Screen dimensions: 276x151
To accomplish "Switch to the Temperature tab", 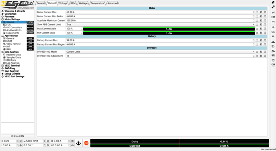I will click(97, 3).
